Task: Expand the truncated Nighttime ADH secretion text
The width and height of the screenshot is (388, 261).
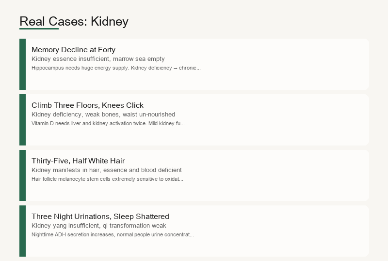Action: point(113,234)
